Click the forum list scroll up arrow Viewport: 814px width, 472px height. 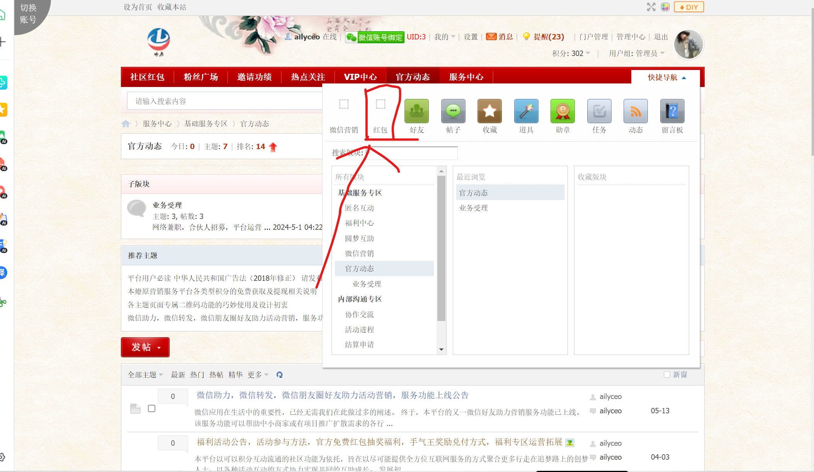point(441,171)
